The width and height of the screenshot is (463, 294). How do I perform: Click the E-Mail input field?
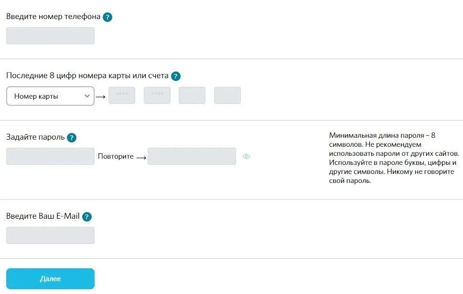pyautogui.click(x=50, y=235)
